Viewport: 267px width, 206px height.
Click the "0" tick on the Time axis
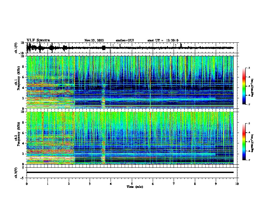pyautogui.click(x=27, y=183)
